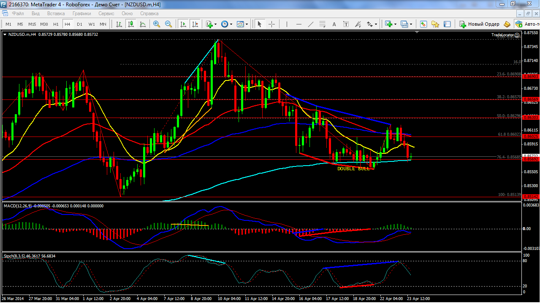
Task: Toggle Авто-торговля button
Action: point(526,24)
